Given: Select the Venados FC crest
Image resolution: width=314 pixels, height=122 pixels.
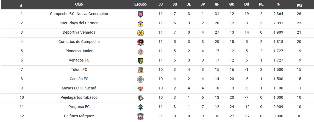Looking at the screenshot, I should click(140, 61).
